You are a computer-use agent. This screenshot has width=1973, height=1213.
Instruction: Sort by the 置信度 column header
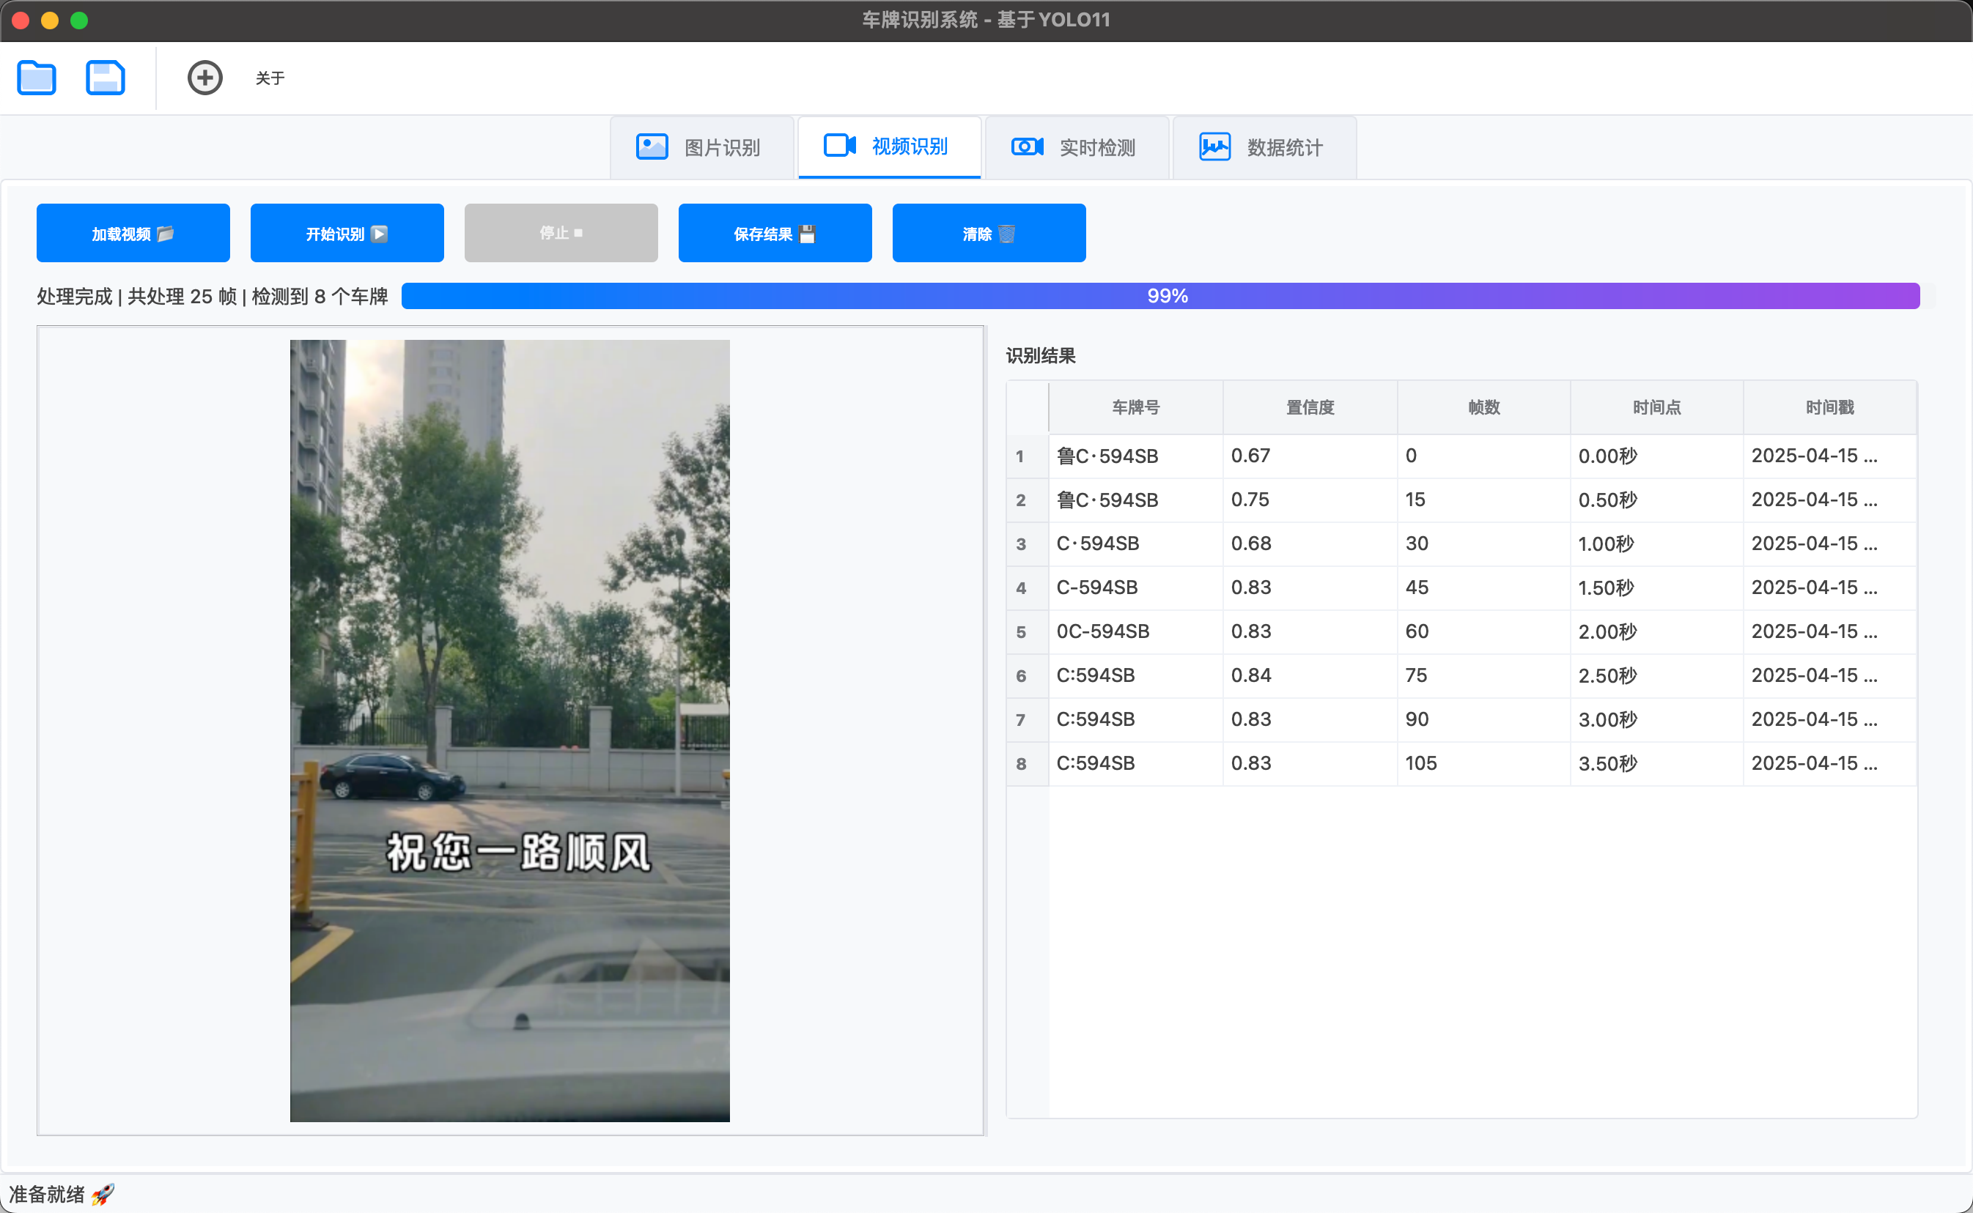click(x=1309, y=407)
